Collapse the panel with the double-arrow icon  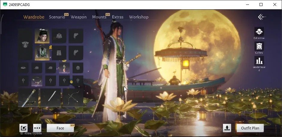coord(262,17)
